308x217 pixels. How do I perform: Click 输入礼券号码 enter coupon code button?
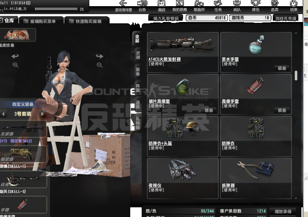tap(166, 18)
